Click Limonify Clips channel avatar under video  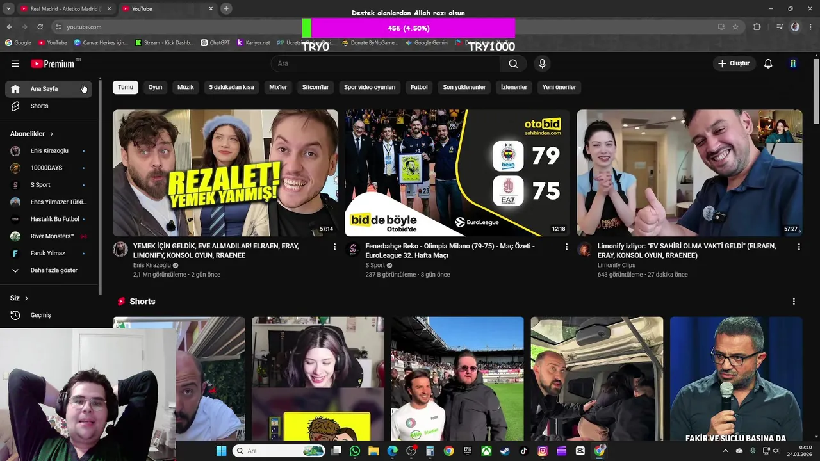[584, 249]
